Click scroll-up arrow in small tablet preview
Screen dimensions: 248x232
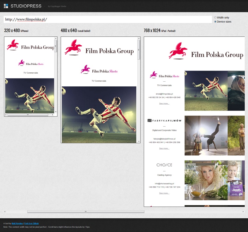(139, 38)
